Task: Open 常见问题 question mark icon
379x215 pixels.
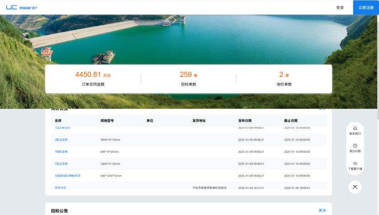Action: pyautogui.click(x=355, y=146)
